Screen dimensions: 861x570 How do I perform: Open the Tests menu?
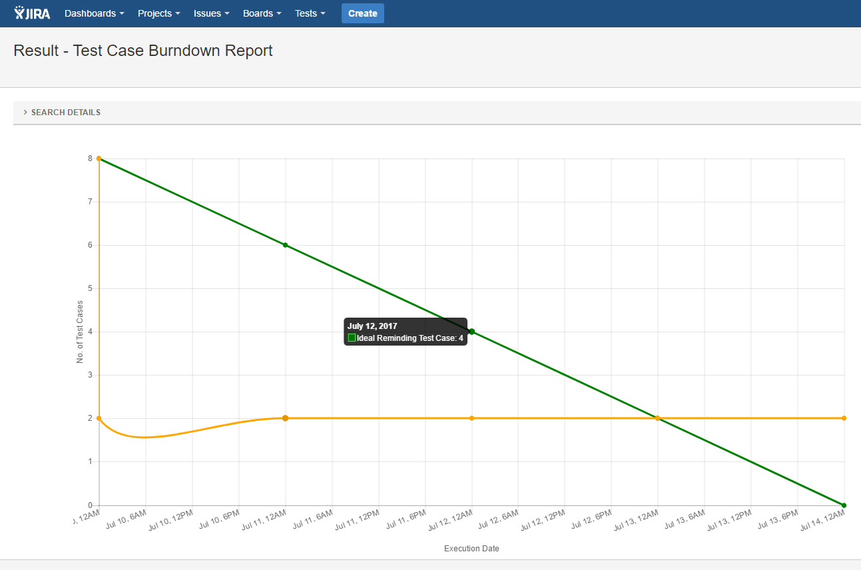pos(310,13)
